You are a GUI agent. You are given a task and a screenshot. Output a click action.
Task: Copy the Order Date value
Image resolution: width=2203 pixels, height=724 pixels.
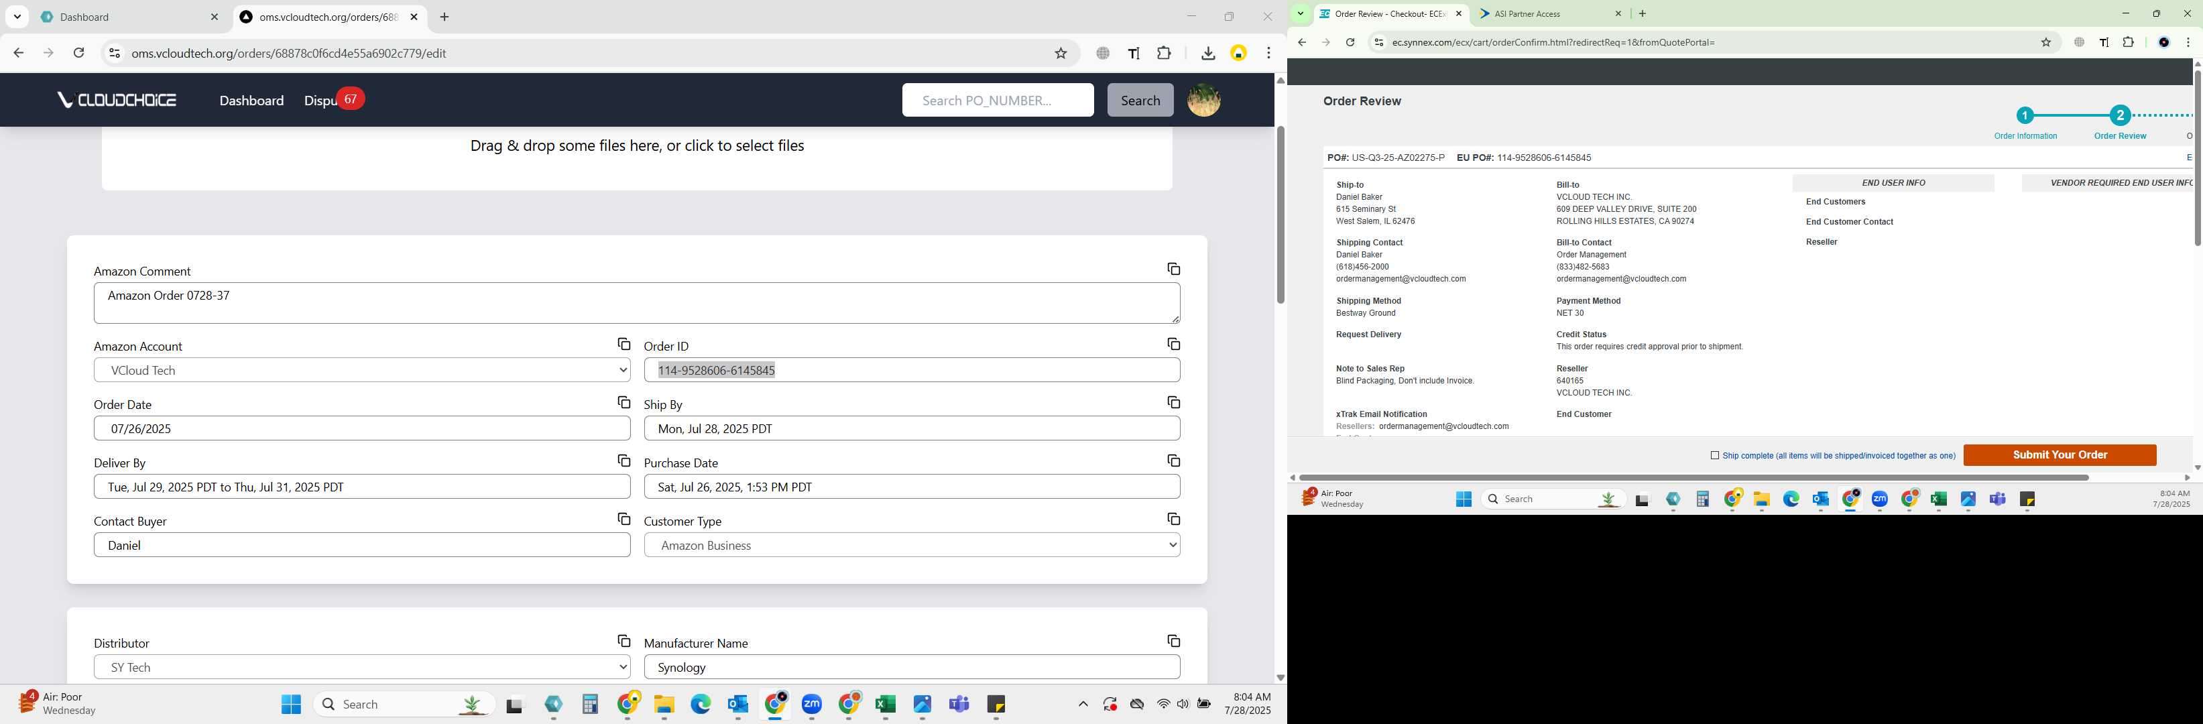(623, 403)
